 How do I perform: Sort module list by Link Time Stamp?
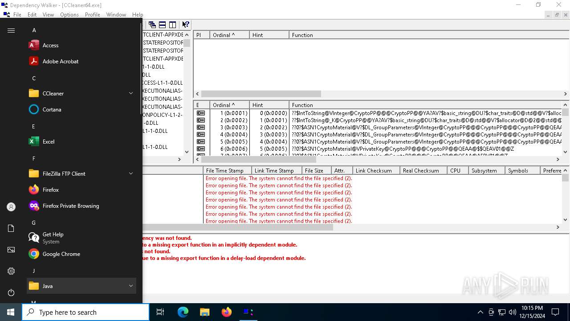277,170
